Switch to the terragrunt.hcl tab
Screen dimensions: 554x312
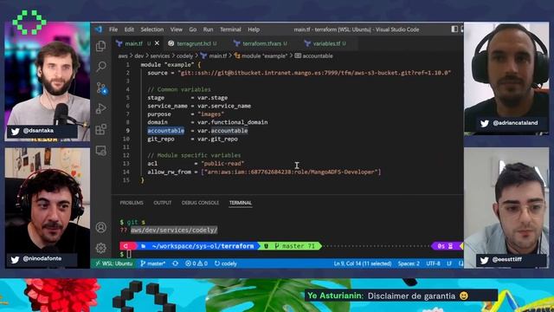point(193,43)
